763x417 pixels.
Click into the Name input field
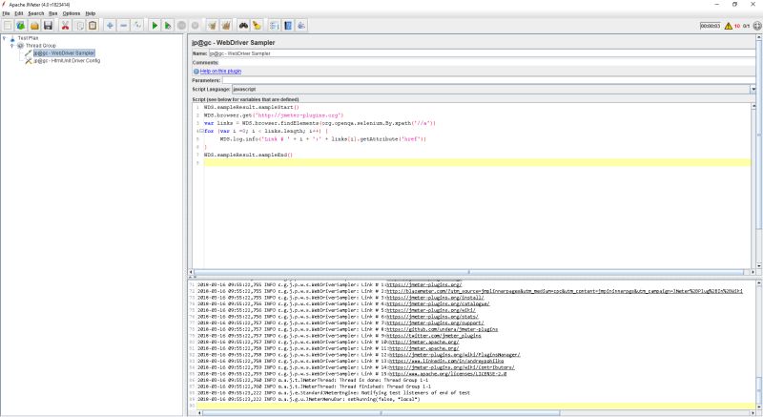[482, 53]
